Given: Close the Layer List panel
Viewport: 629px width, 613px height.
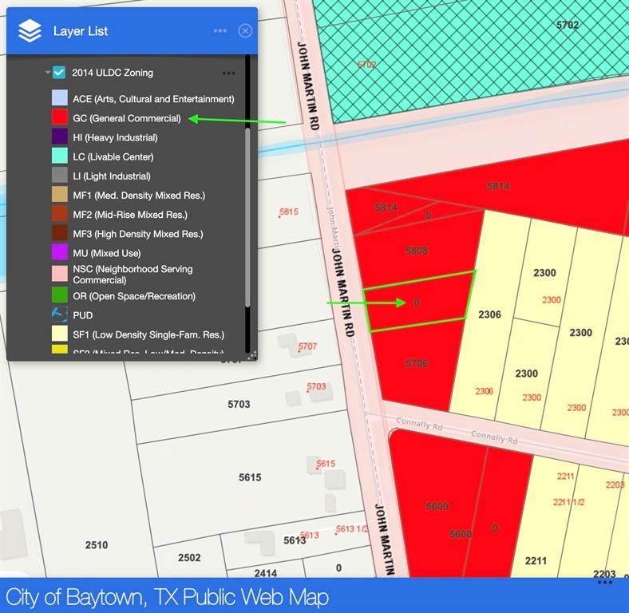Looking at the screenshot, I should point(245,31).
